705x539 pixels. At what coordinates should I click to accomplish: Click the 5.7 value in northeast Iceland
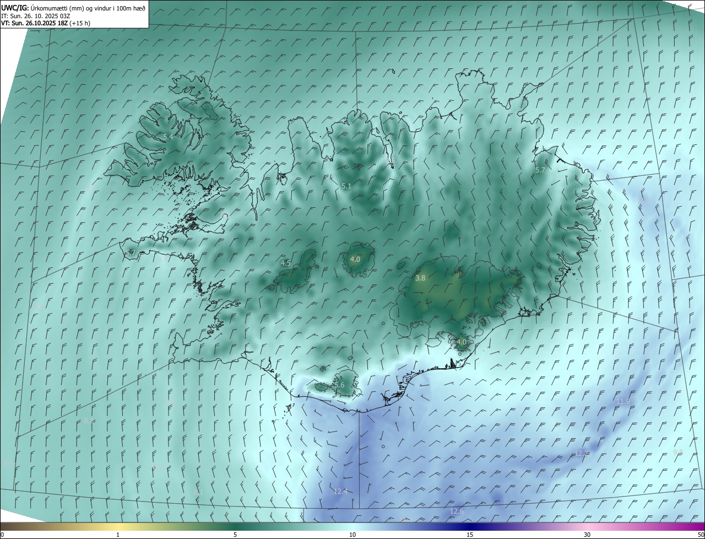coord(540,170)
